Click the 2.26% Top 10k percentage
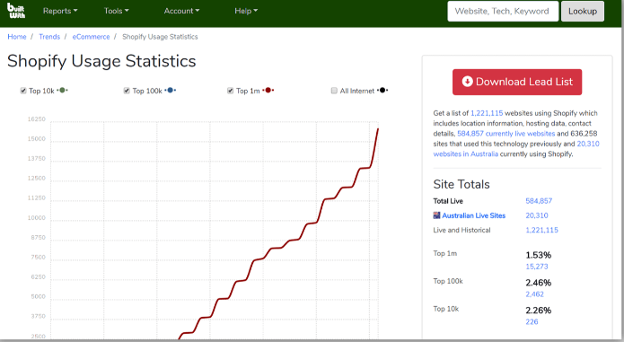This screenshot has height=342, width=624. (x=538, y=311)
